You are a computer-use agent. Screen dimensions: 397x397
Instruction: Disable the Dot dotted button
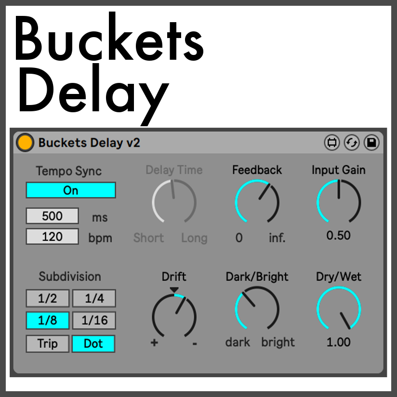pos(93,344)
